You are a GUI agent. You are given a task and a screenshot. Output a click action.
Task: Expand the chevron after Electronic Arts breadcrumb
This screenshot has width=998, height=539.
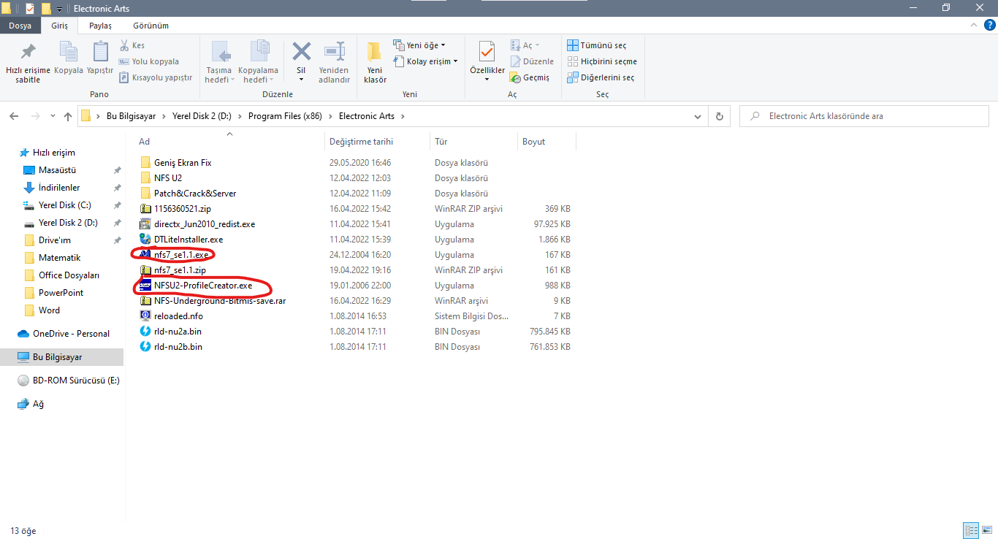point(403,116)
